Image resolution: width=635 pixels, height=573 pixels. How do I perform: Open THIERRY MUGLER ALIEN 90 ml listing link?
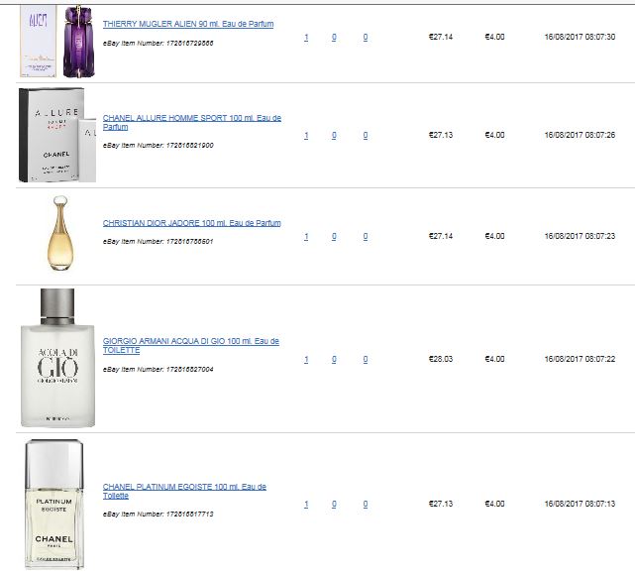tap(188, 24)
